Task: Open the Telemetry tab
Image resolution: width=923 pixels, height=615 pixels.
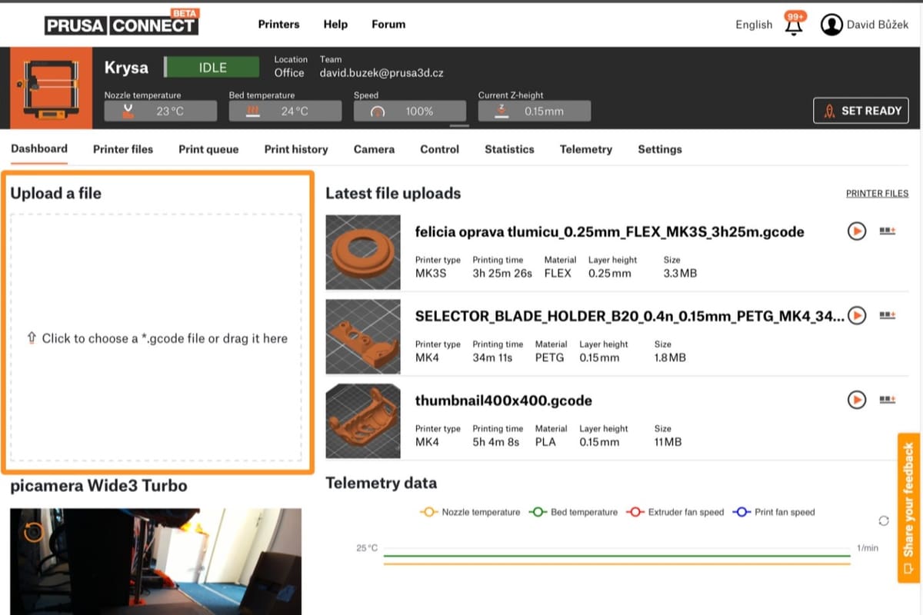Action: [586, 149]
